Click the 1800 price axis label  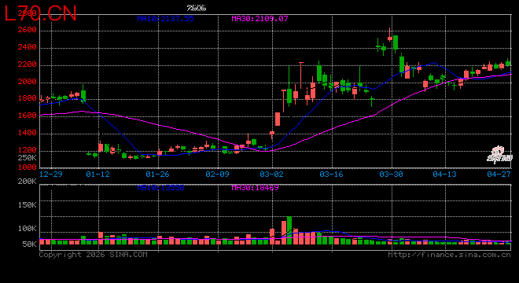click(28, 98)
